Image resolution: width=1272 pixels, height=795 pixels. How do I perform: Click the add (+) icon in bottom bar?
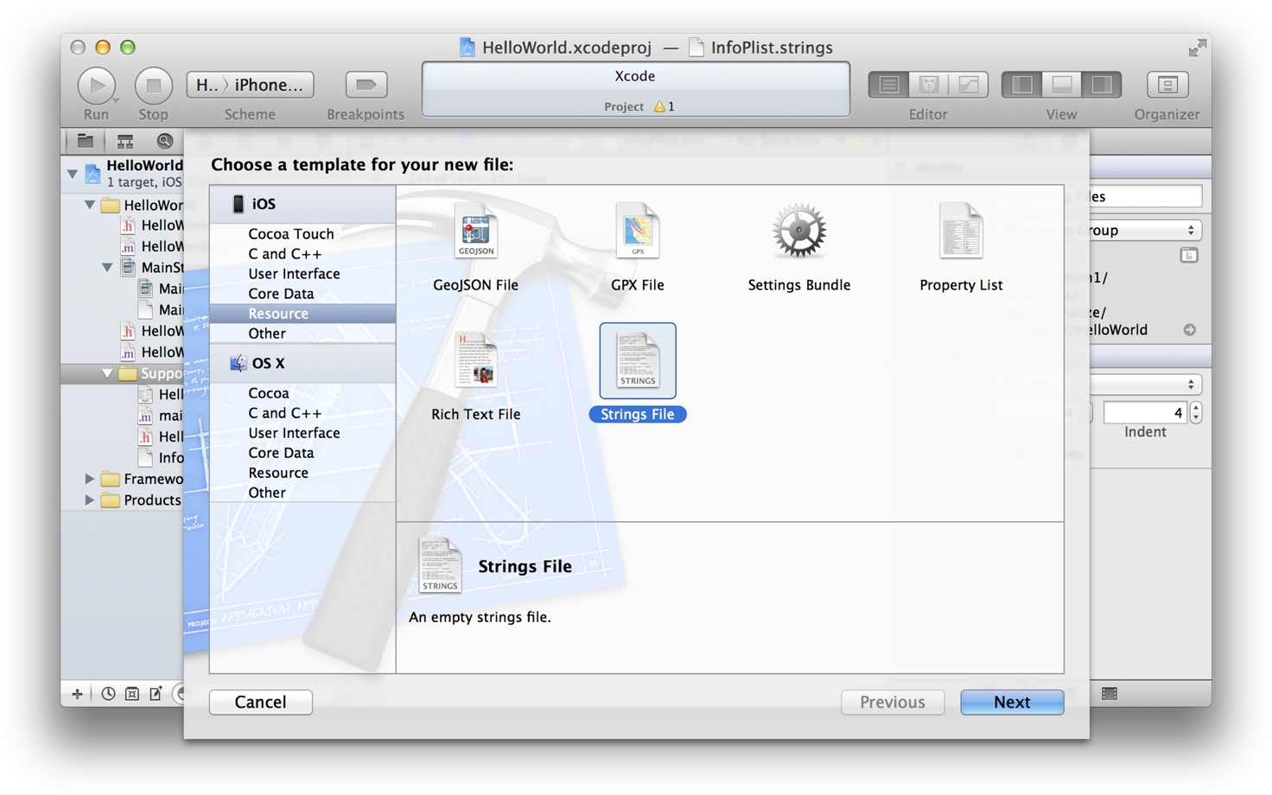coord(78,693)
